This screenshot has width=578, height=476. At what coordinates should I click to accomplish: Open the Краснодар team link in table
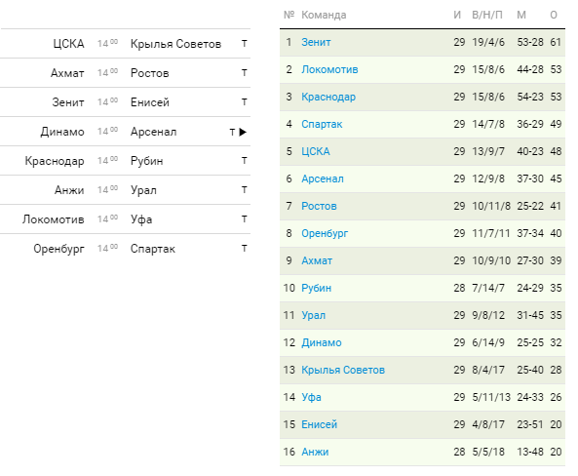[x=328, y=97]
